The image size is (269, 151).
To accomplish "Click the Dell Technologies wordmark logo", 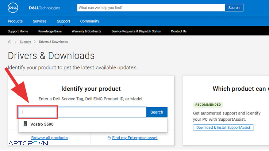I will click(x=44, y=8).
